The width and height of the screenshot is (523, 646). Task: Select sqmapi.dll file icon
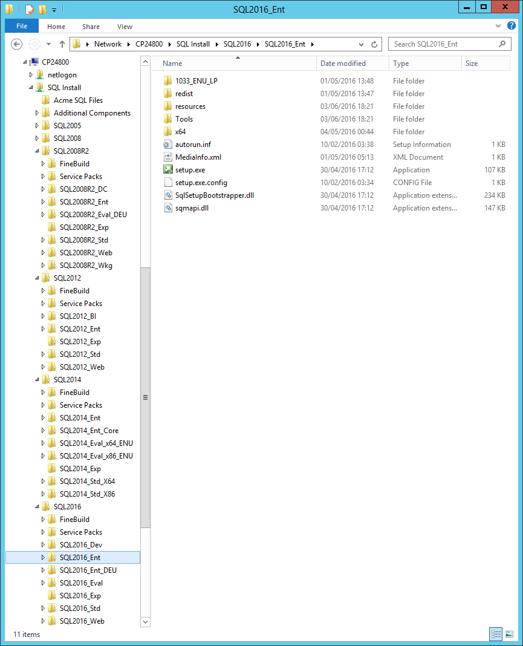(168, 207)
